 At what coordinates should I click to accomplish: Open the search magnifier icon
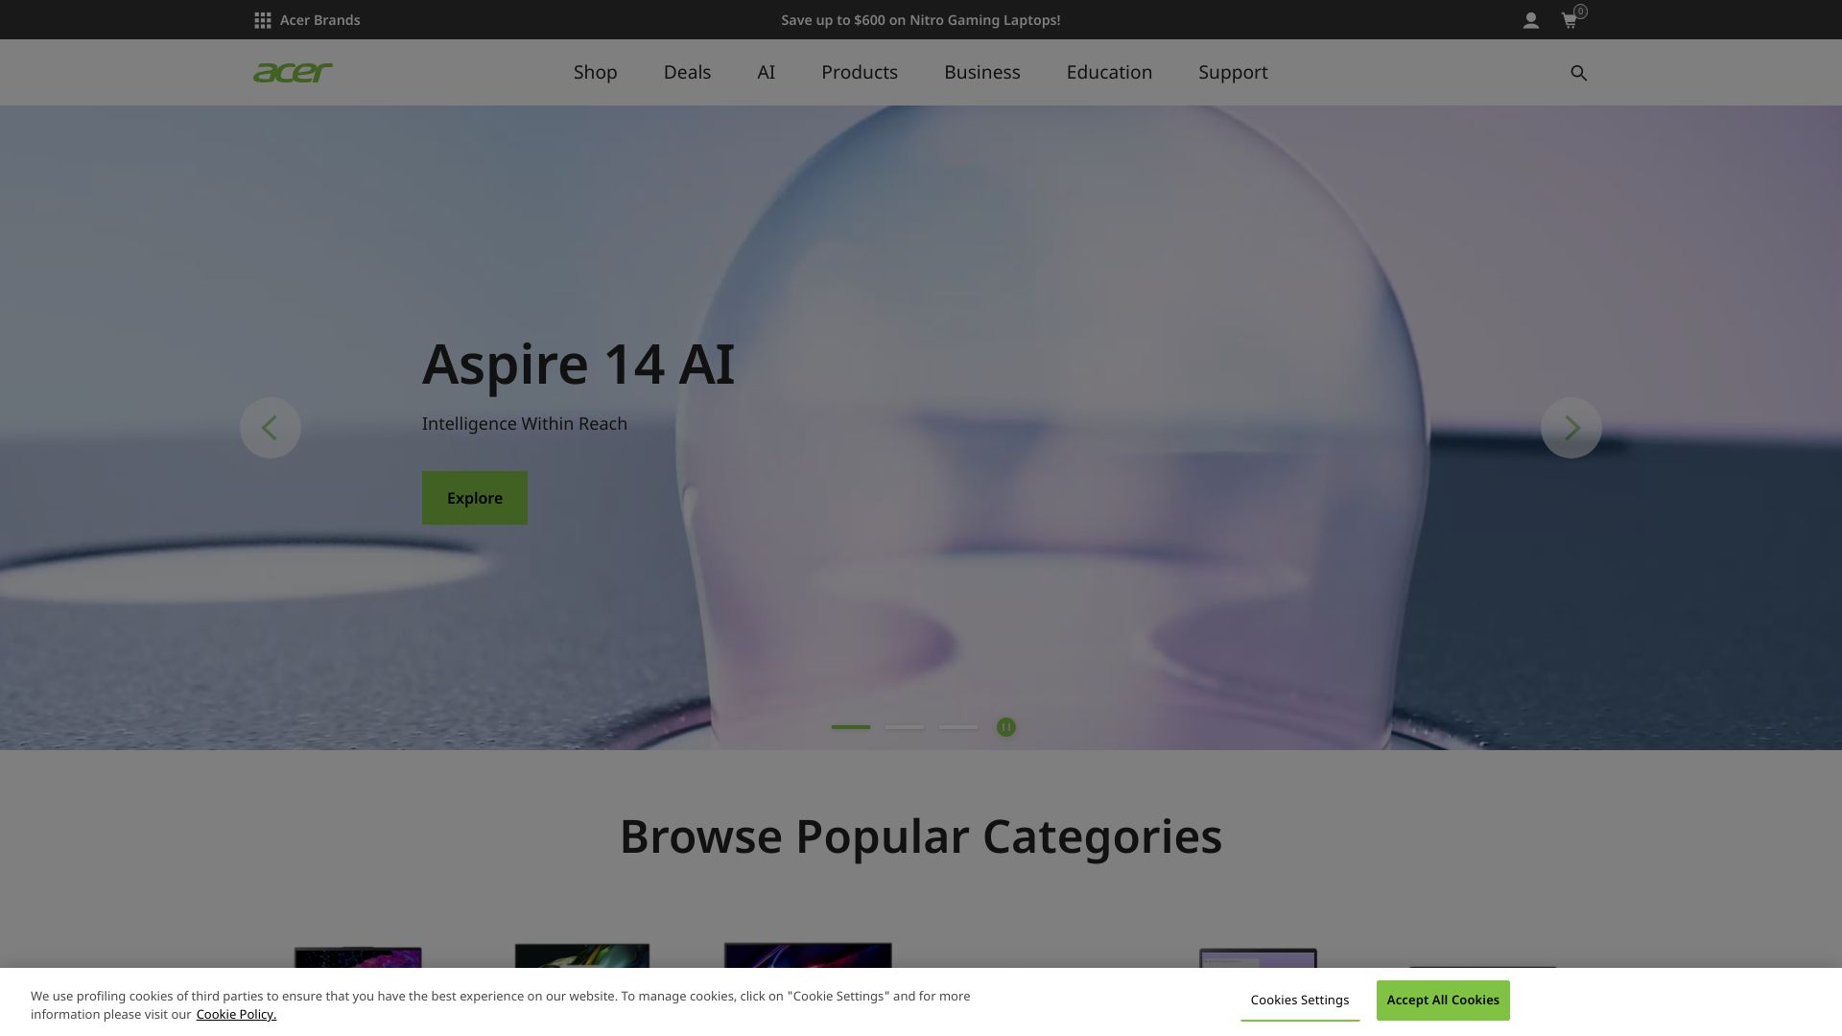coord(1578,73)
